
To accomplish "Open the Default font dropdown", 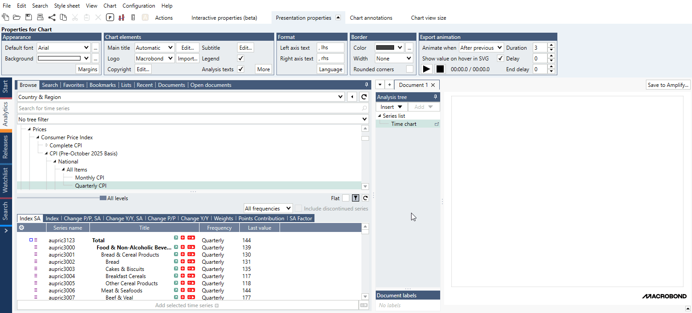I will pos(86,48).
